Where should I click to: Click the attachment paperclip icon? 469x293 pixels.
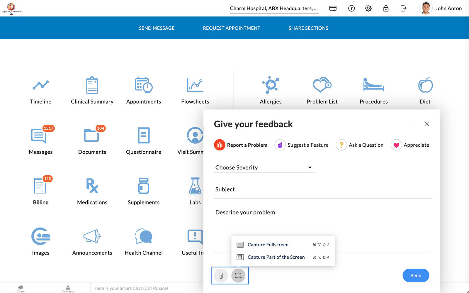click(221, 276)
